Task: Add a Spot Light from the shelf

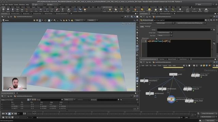Action: click(116, 10)
